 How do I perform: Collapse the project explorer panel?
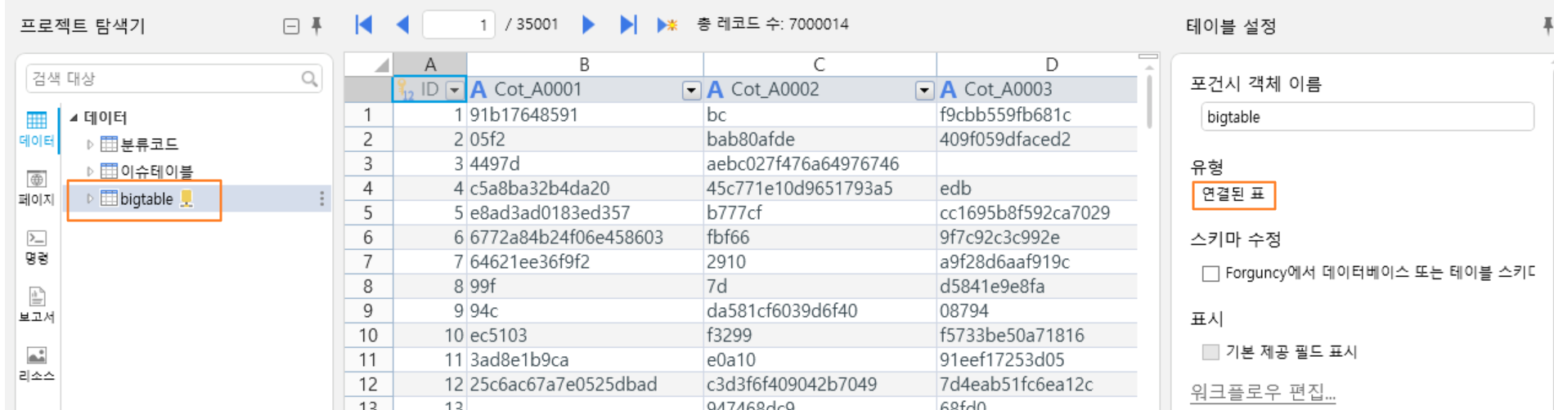[290, 26]
